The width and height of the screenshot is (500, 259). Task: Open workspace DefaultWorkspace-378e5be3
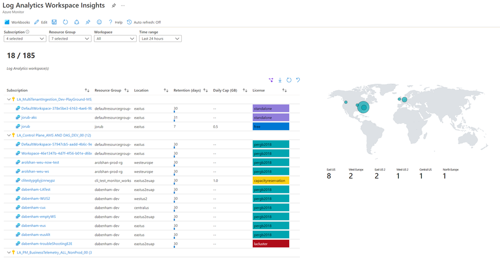tap(57, 109)
